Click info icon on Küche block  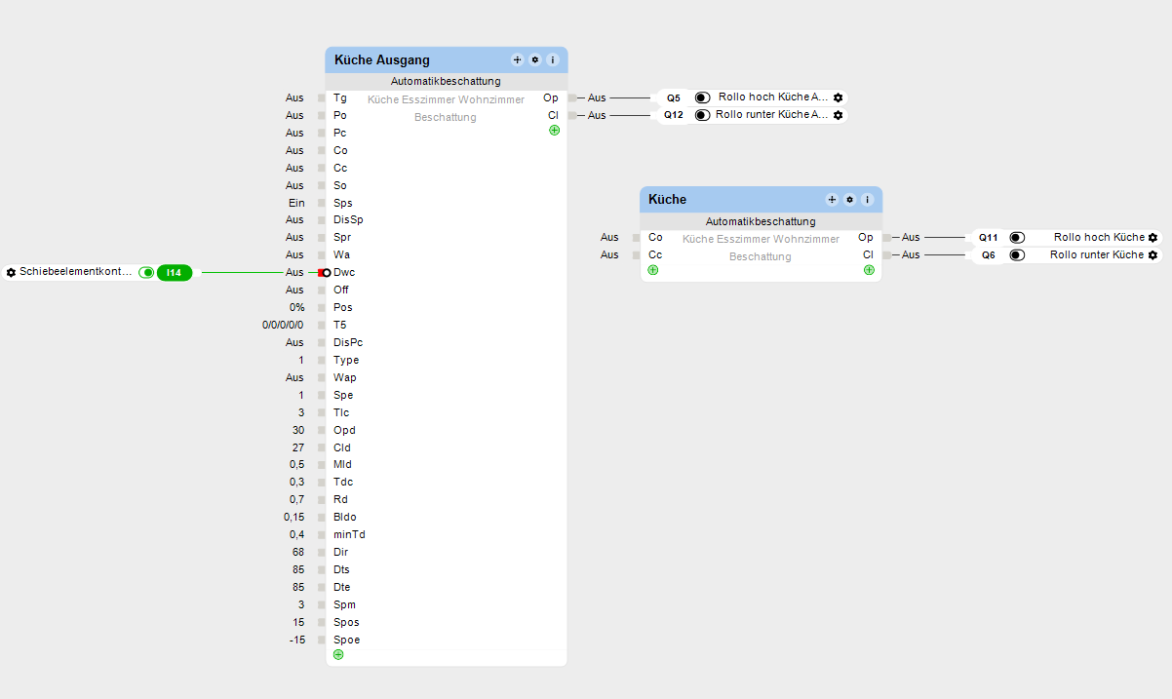(x=868, y=200)
